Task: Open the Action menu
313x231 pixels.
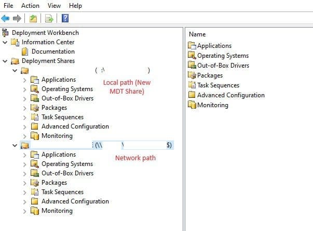Action: (x=30, y=6)
